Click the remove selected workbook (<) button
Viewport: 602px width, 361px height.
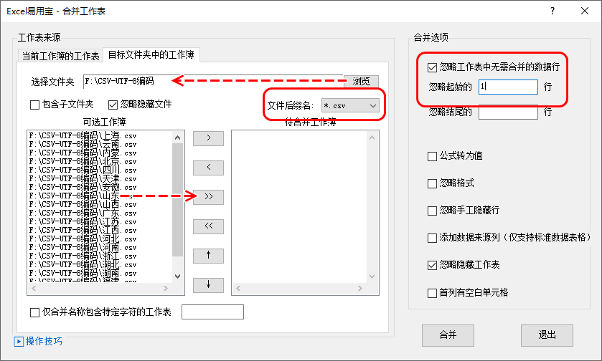208,168
